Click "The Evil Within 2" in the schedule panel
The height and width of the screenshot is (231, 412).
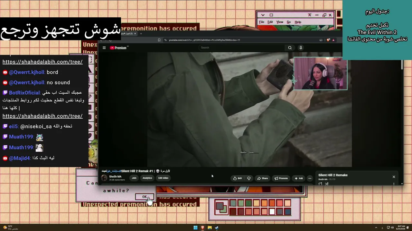pos(377,32)
